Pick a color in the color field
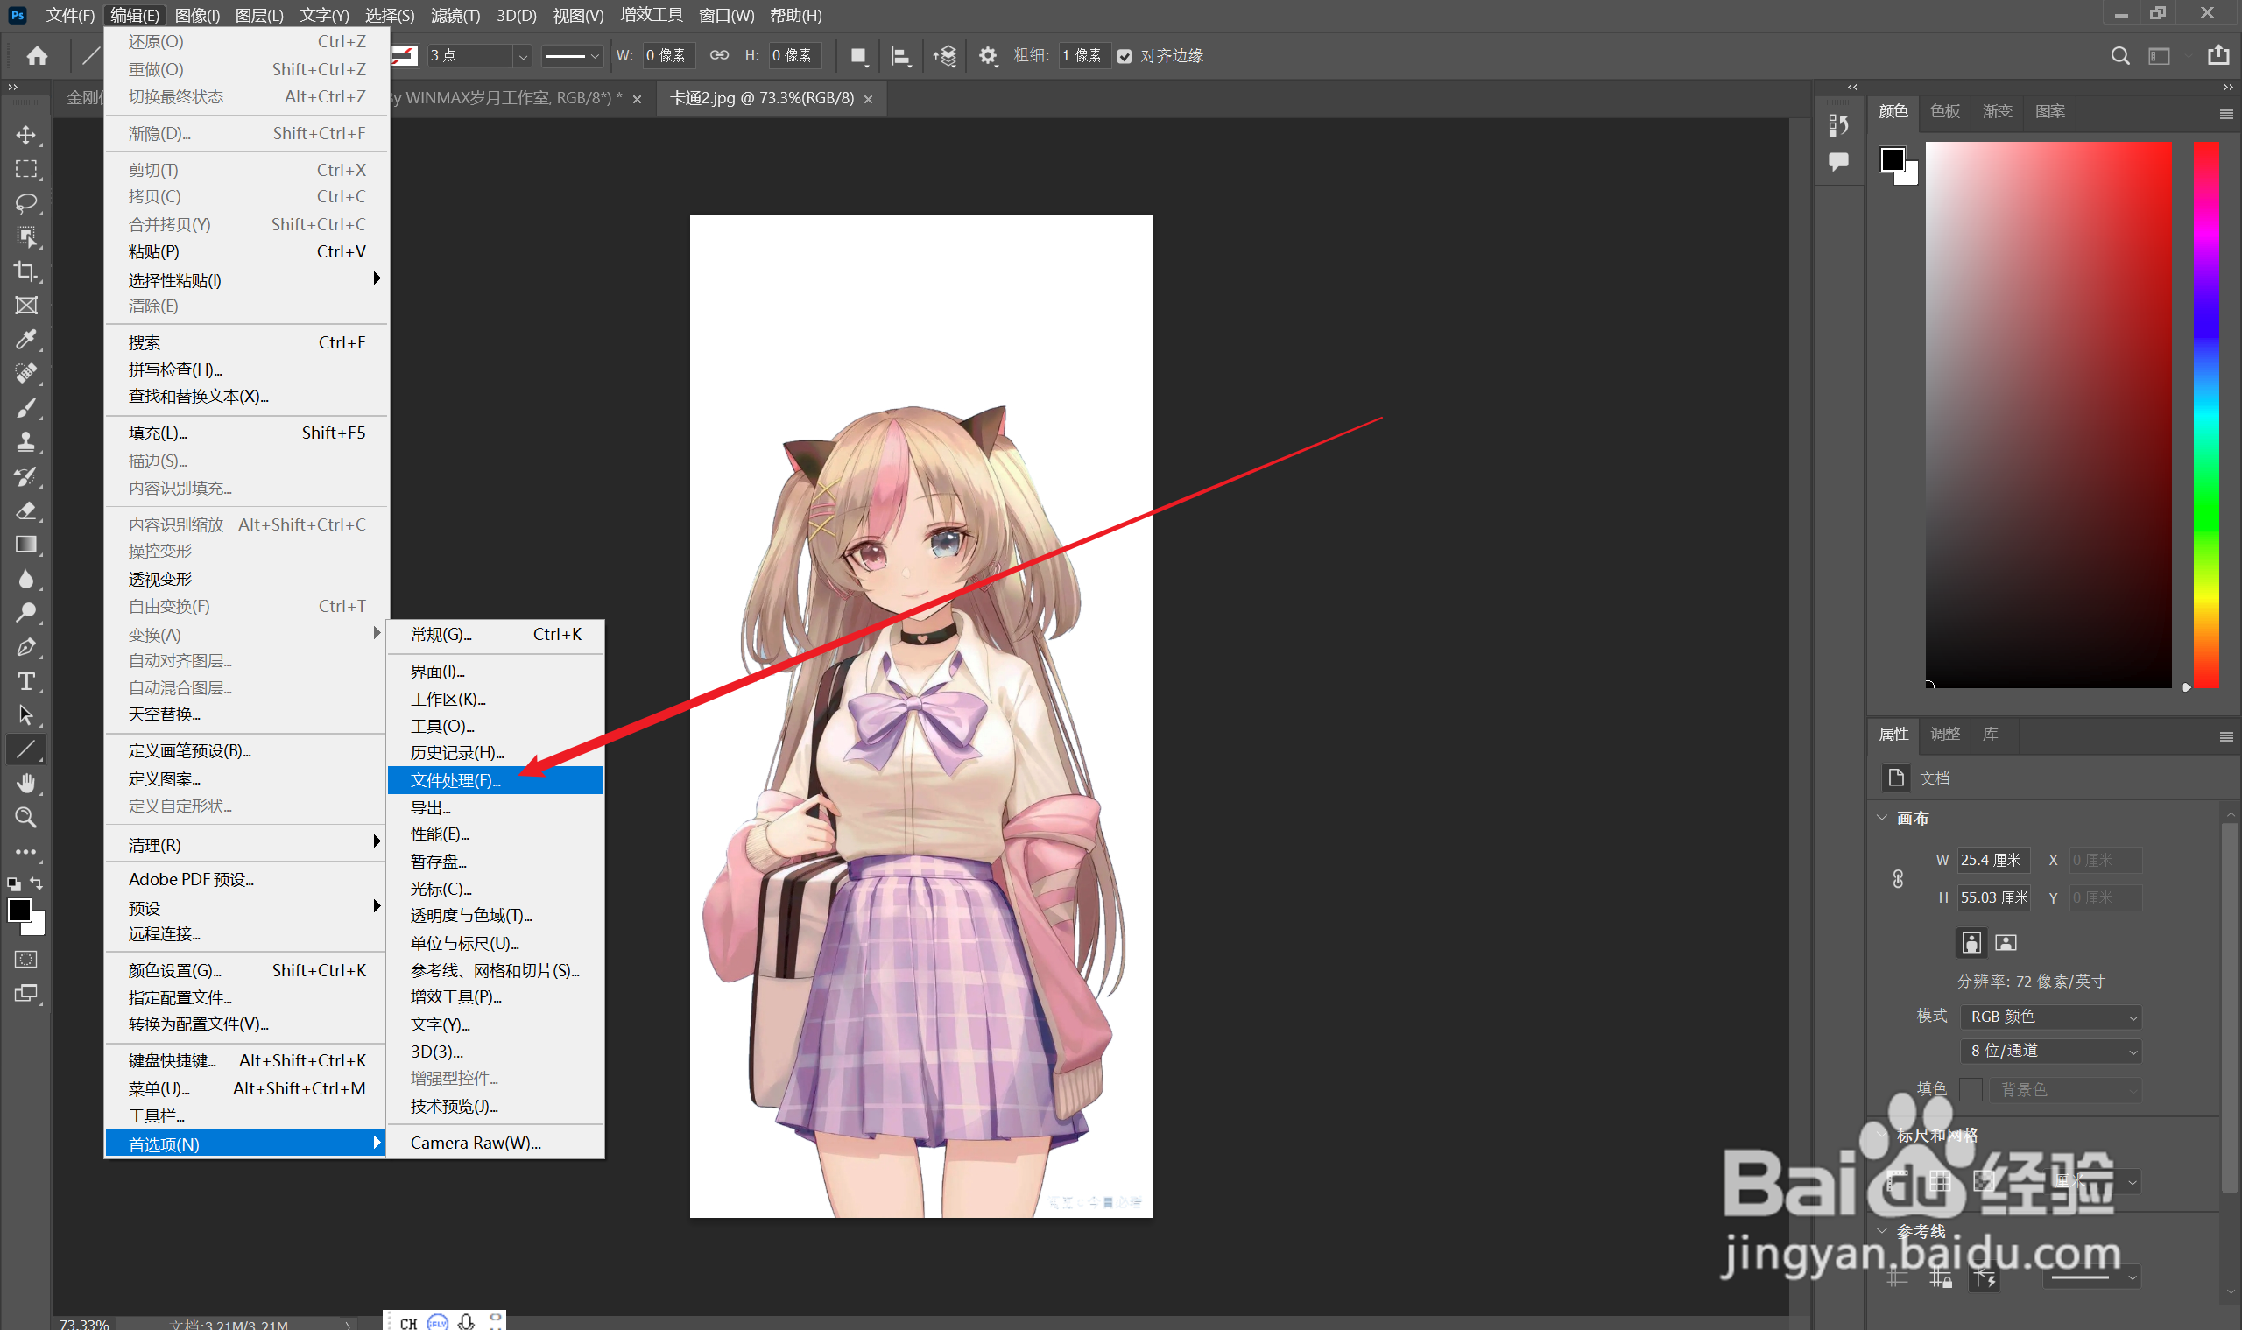This screenshot has height=1330, width=2242. (2048, 414)
